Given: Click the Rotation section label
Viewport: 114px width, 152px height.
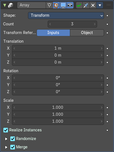Looking at the screenshot, I should click(11, 71).
